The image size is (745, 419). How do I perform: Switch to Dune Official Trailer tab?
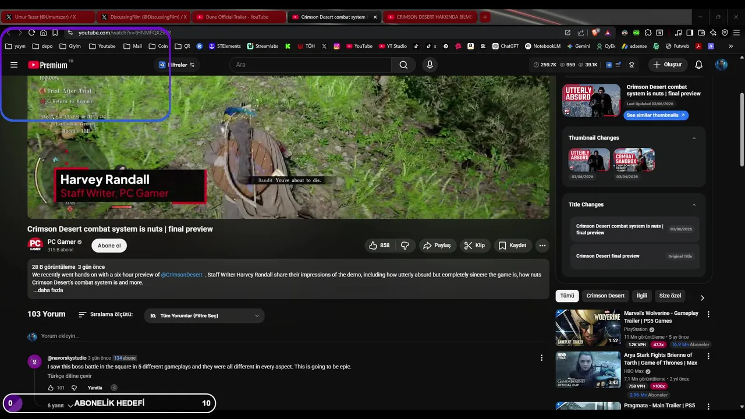click(x=239, y=17)
